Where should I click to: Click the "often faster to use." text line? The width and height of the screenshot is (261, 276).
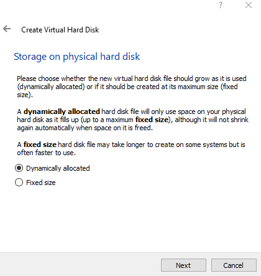click(x=47, y=153)
